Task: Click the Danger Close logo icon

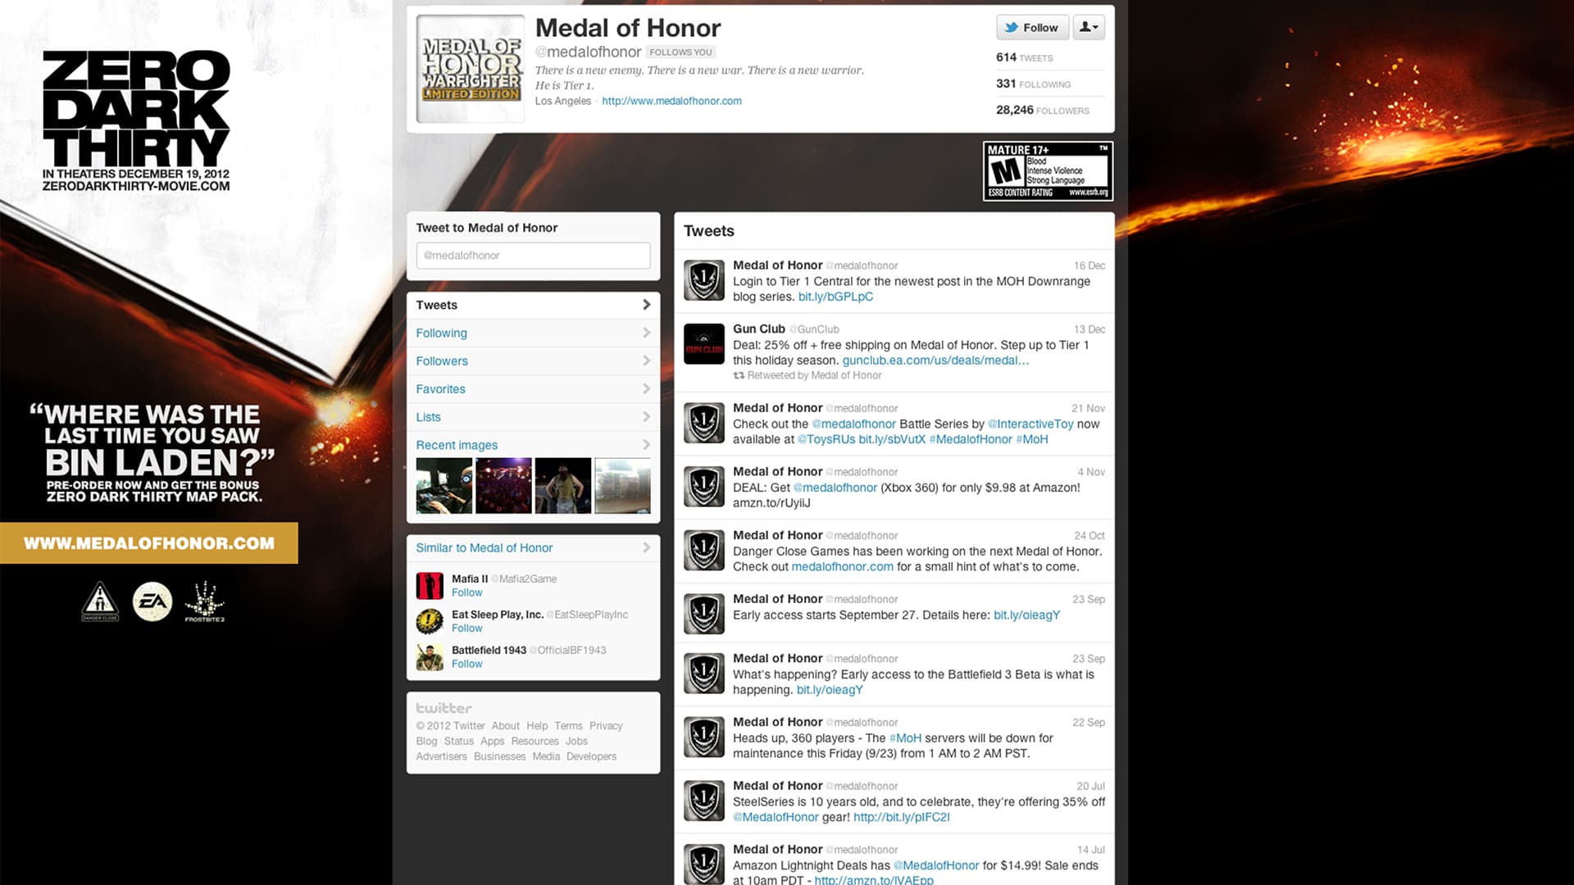Action: 100,601
